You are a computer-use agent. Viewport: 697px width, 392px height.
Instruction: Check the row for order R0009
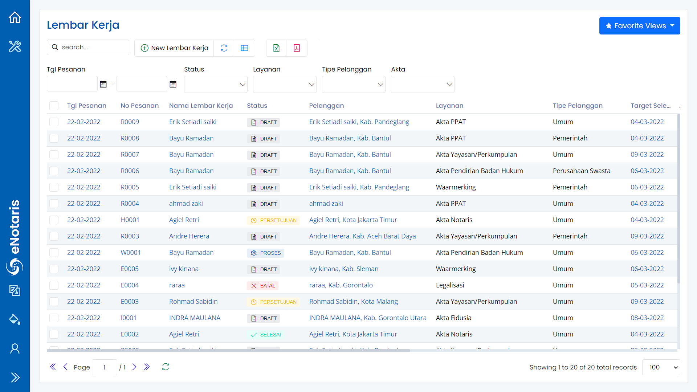54,122
